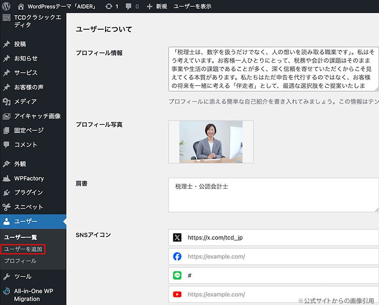The height and width of the screenshot is (305, 379).
Task: Click the コメント bubble icon in sidebar
Action: coord(7,144)
